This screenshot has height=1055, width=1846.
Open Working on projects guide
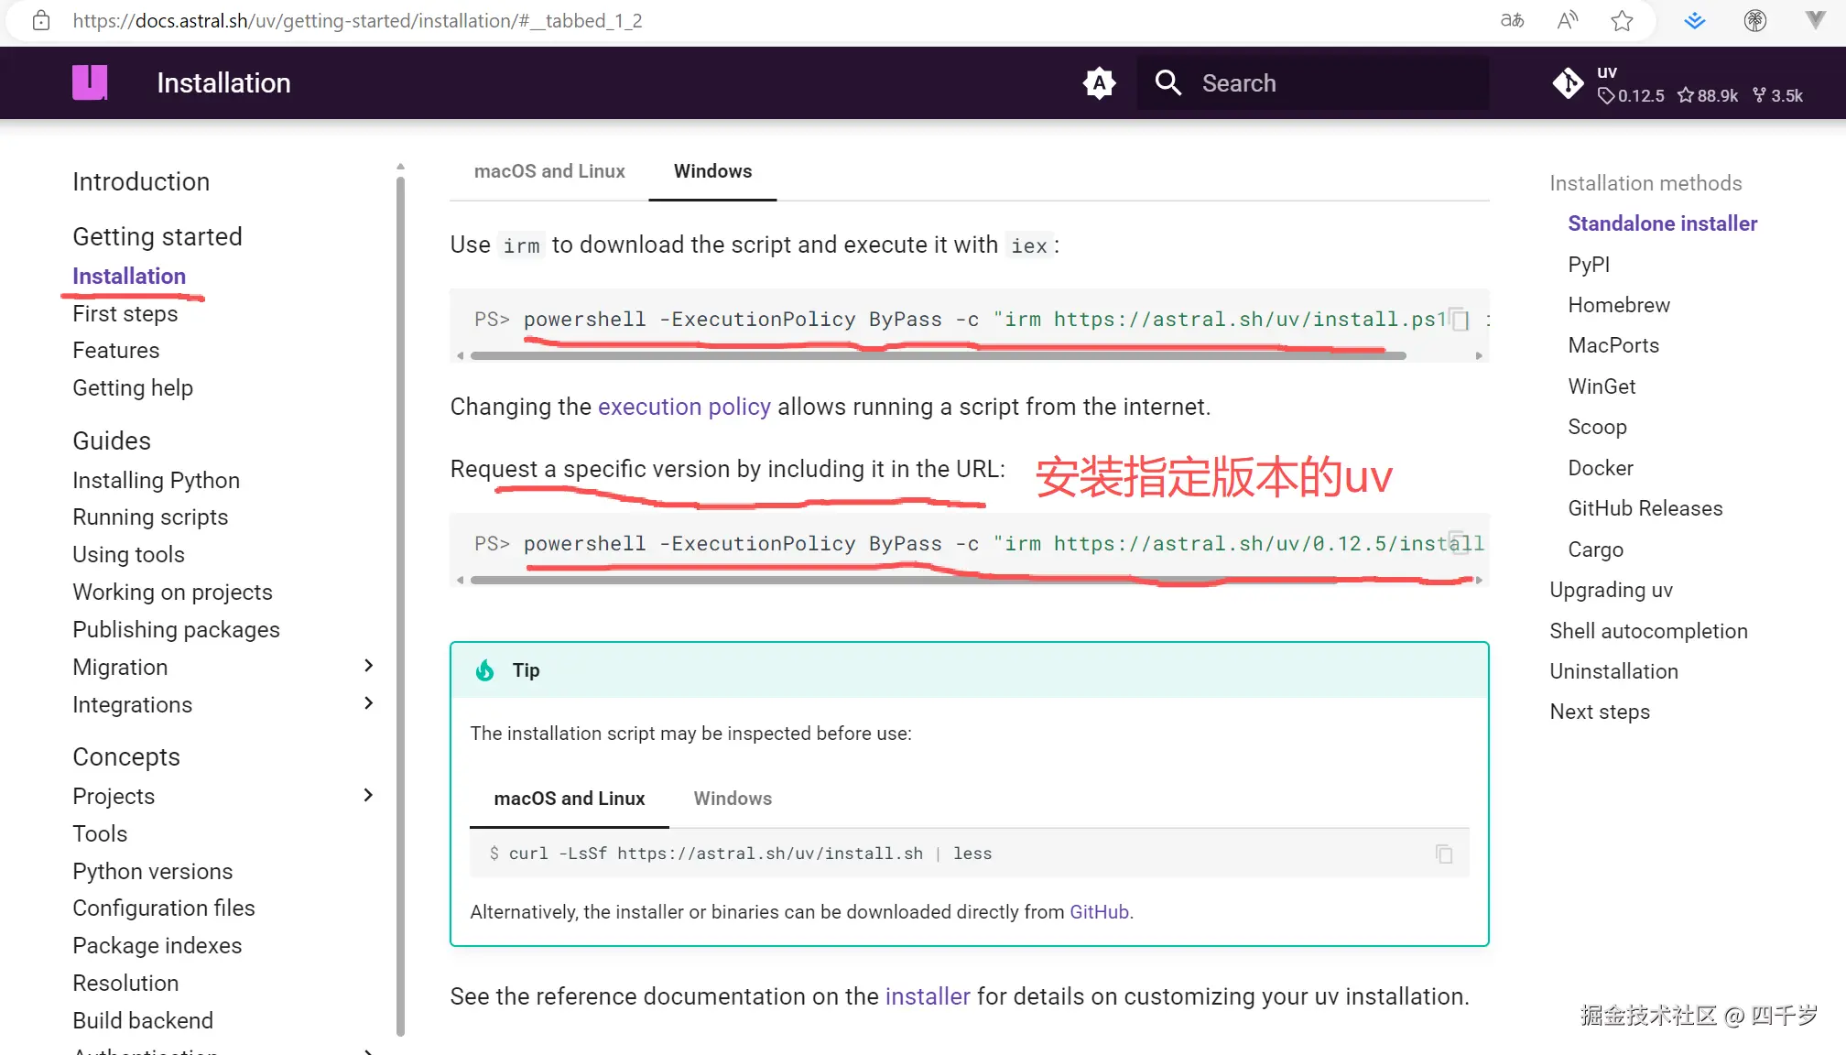(x=173, y=592)
